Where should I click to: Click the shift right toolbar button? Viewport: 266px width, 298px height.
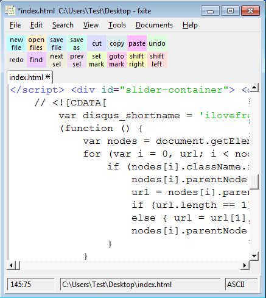click(x=137, y=60)
